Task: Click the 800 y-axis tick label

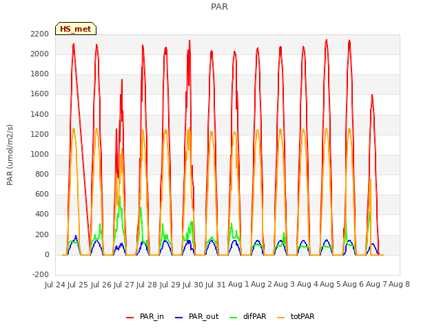Action: click(42, 174)
